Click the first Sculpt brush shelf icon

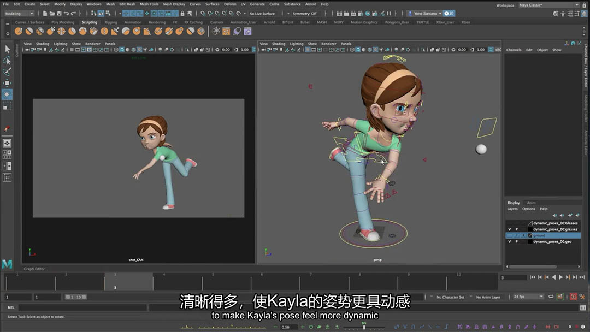pyautogui.click(x=19, y=31)
